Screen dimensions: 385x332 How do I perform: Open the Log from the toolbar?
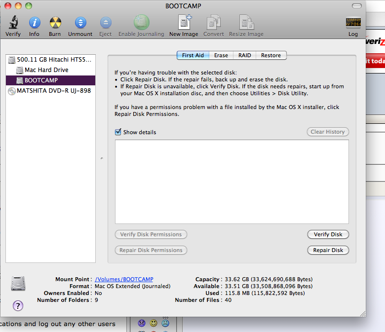pos(353,22)
